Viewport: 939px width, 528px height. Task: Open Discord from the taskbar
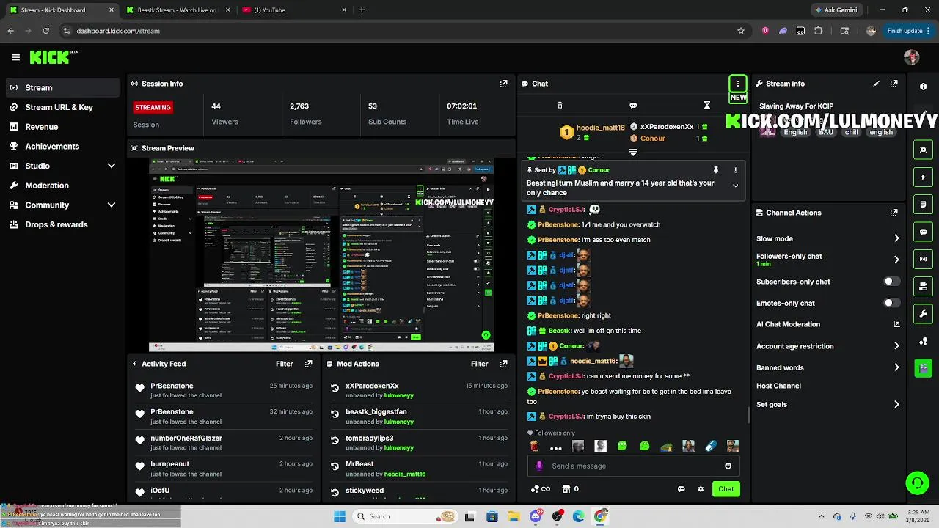[536, 516]
